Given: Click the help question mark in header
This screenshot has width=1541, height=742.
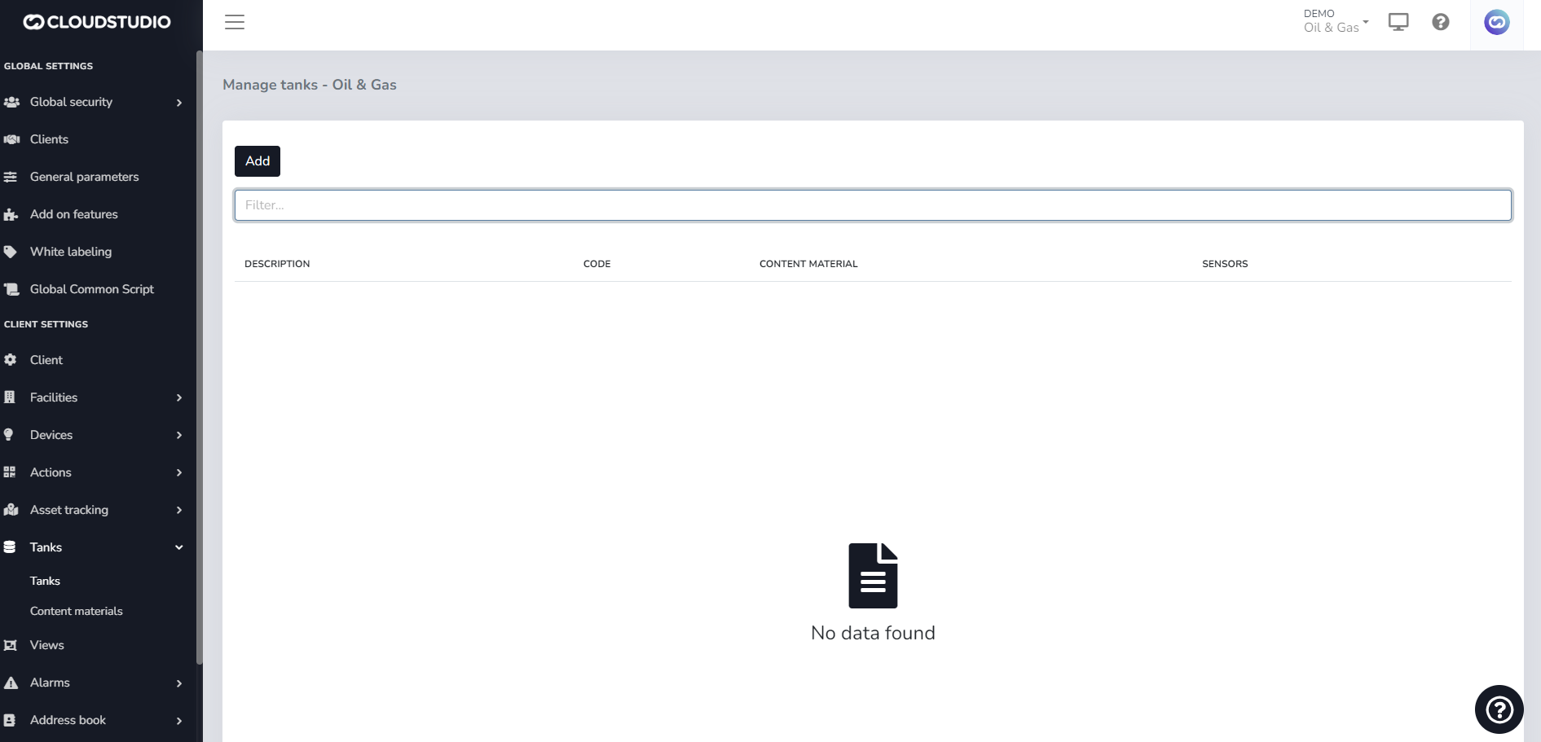Looking at the screenshot, I should point(1441,22).
